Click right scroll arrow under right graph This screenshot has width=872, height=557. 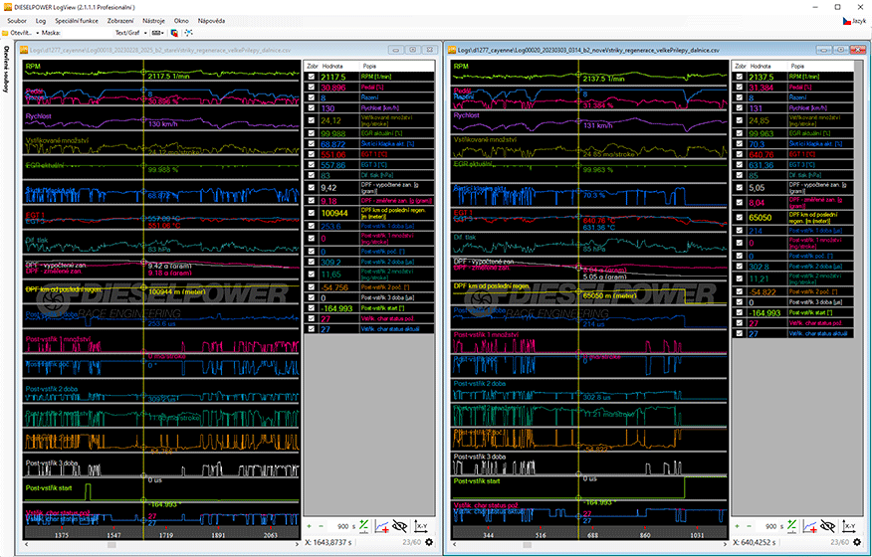724,545
